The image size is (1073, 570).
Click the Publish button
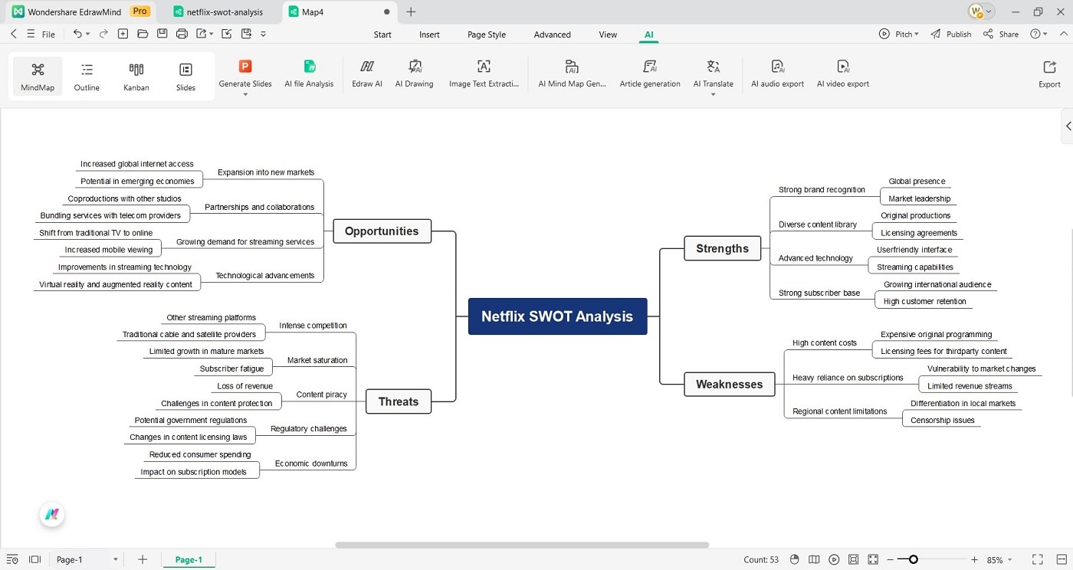click(951, 34)
